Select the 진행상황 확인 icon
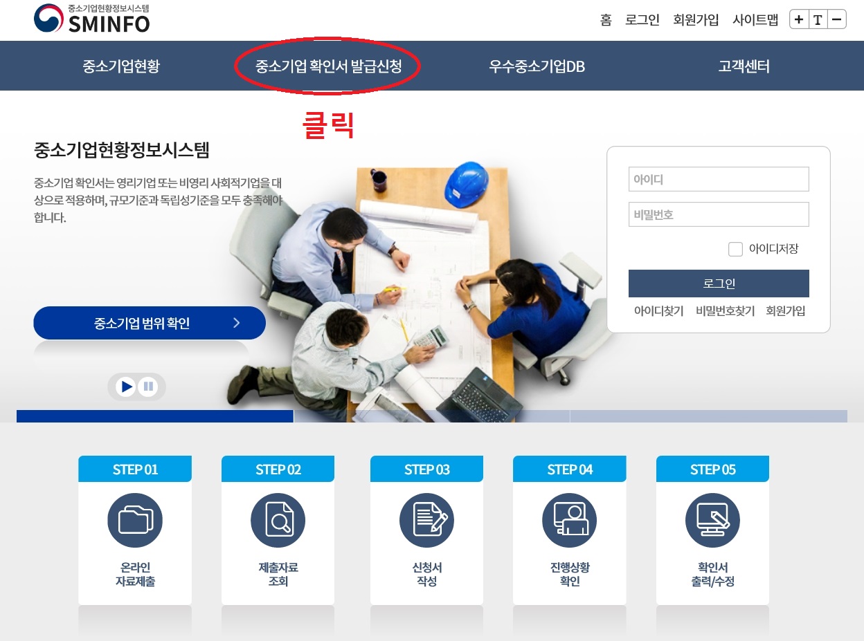This screenshot has width=864, height=641. [570, 521]
